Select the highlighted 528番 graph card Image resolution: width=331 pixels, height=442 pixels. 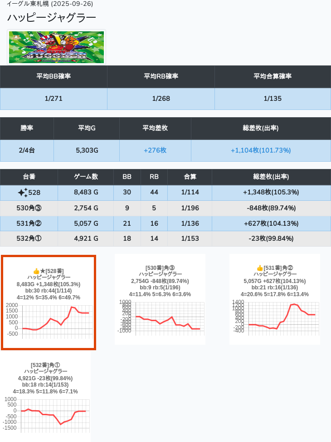click(x=49, y=303)
